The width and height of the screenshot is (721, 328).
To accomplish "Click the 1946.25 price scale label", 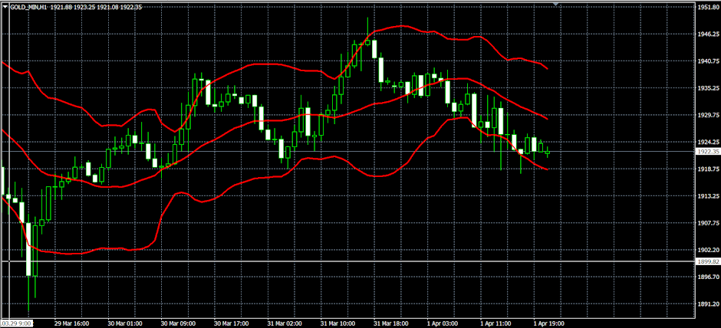I will (x=709, y=34).
